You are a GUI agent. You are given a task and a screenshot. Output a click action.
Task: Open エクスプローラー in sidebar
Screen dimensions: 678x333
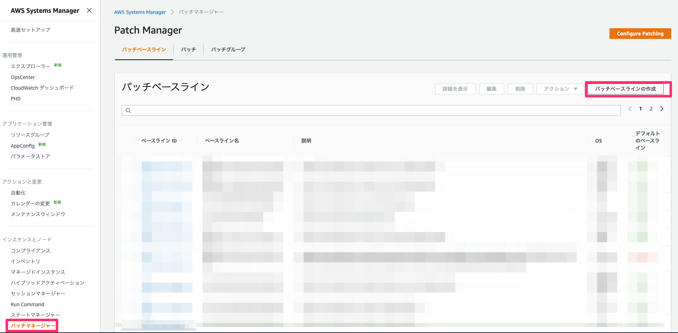(x=31, y=66)
